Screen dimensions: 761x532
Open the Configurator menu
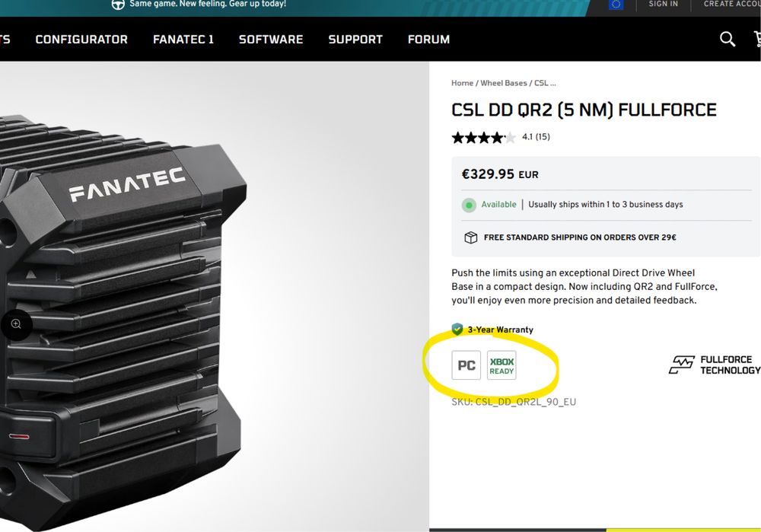tap(81, 40)
